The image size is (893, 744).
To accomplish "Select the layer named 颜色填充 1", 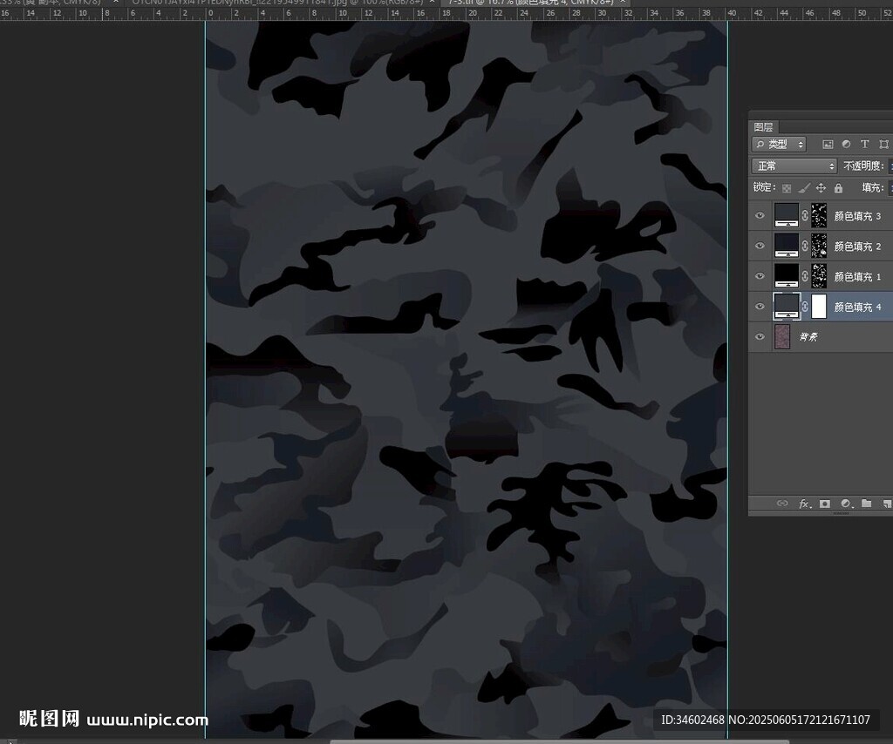I will click(857, 276).
